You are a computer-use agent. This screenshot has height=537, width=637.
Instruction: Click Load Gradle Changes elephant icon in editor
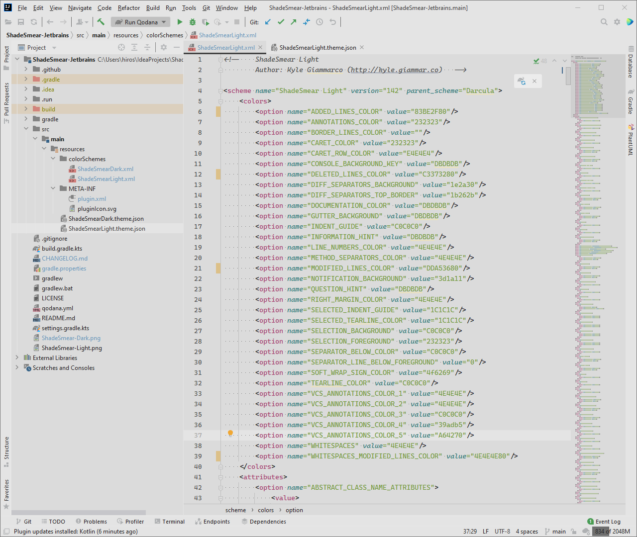(x=522, y=81)
